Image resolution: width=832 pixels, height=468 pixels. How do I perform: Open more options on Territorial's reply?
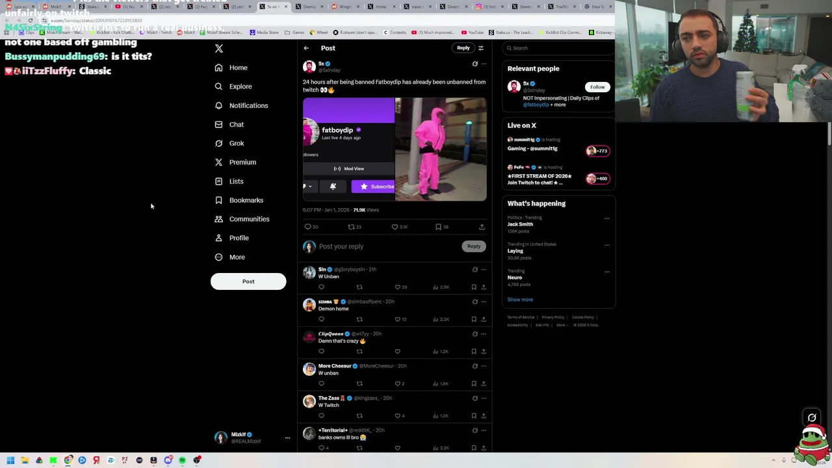point(483,430)
